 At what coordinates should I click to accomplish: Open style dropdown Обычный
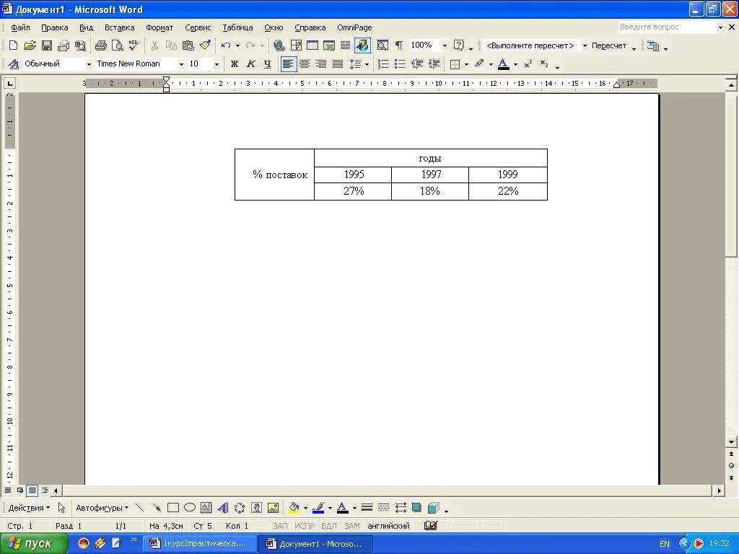(88, 64)
